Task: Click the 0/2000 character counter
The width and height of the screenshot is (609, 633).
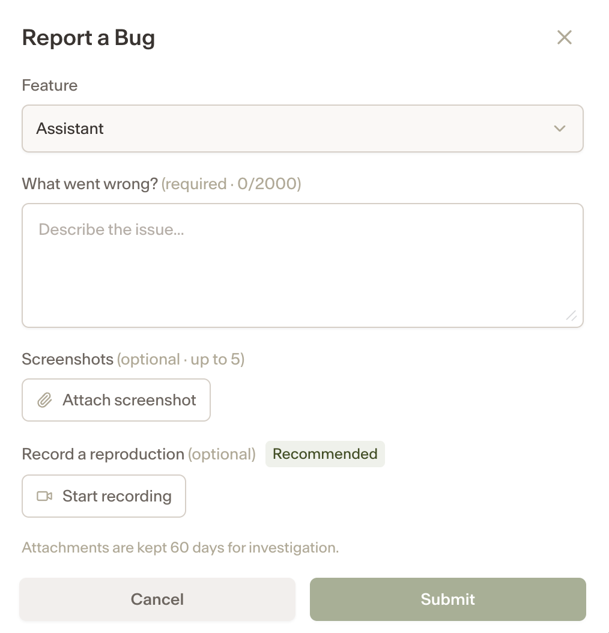Action: 267,184
